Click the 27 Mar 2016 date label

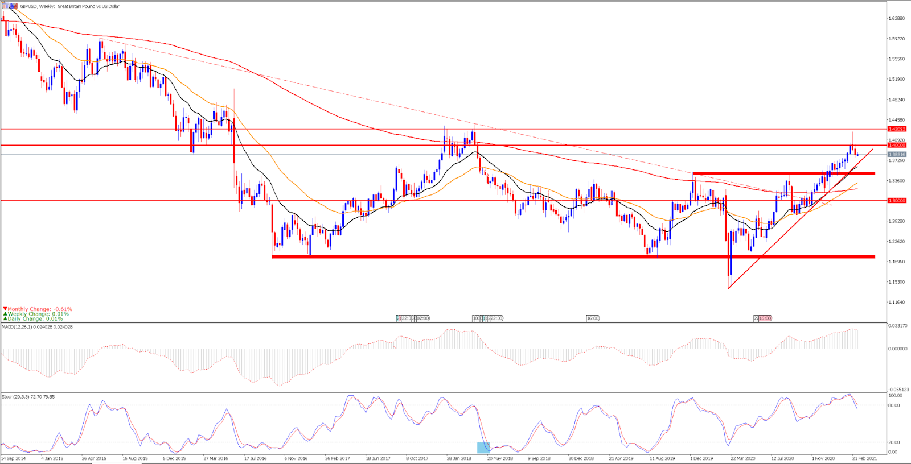click(x=216, y=458)
